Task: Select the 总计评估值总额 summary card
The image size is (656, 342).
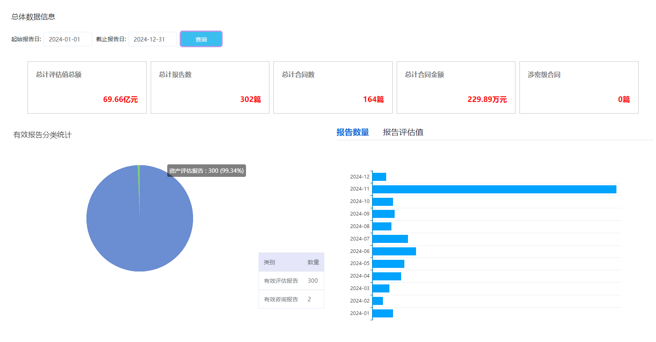Action: 87,87
